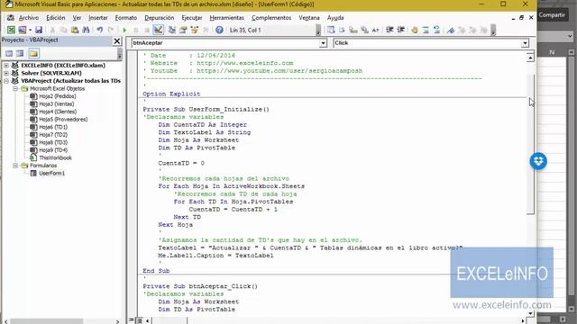Image resolution: width=577 pixels, height=324 pixels.
Task: Click View Object icon in the Project panel
Action: [20, 54]
